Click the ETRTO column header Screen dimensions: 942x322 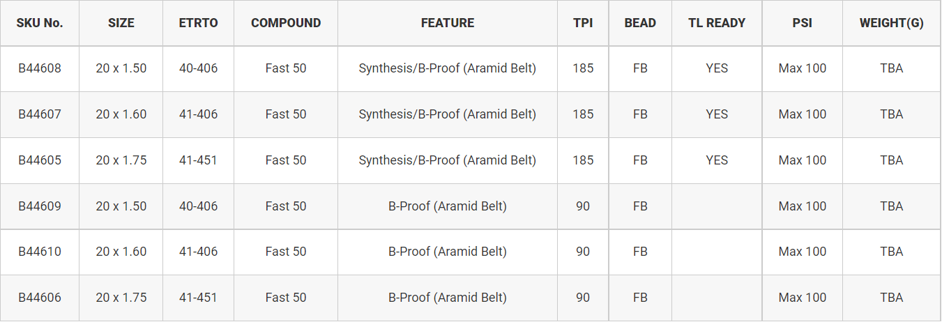199,23
